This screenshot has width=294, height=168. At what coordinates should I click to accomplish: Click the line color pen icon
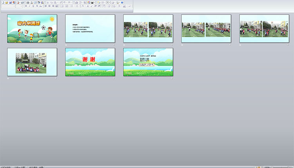click(x=124, y=6)
